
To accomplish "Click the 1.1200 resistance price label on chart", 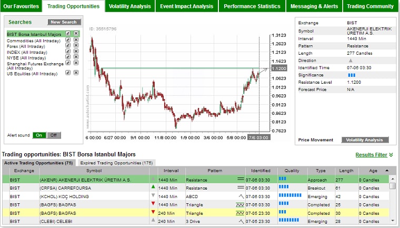I will pos(279,68).
